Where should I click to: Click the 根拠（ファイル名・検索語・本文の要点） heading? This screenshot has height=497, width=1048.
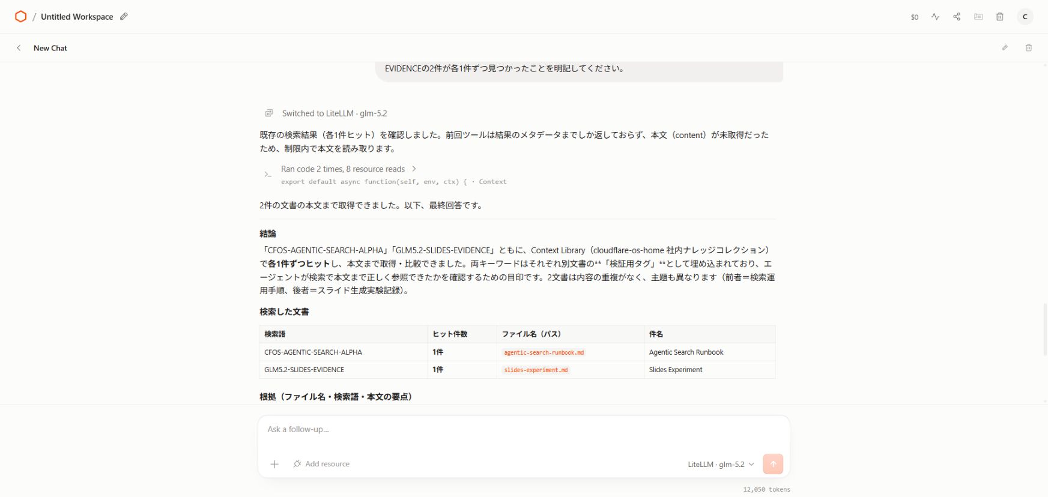pos(336,397)
